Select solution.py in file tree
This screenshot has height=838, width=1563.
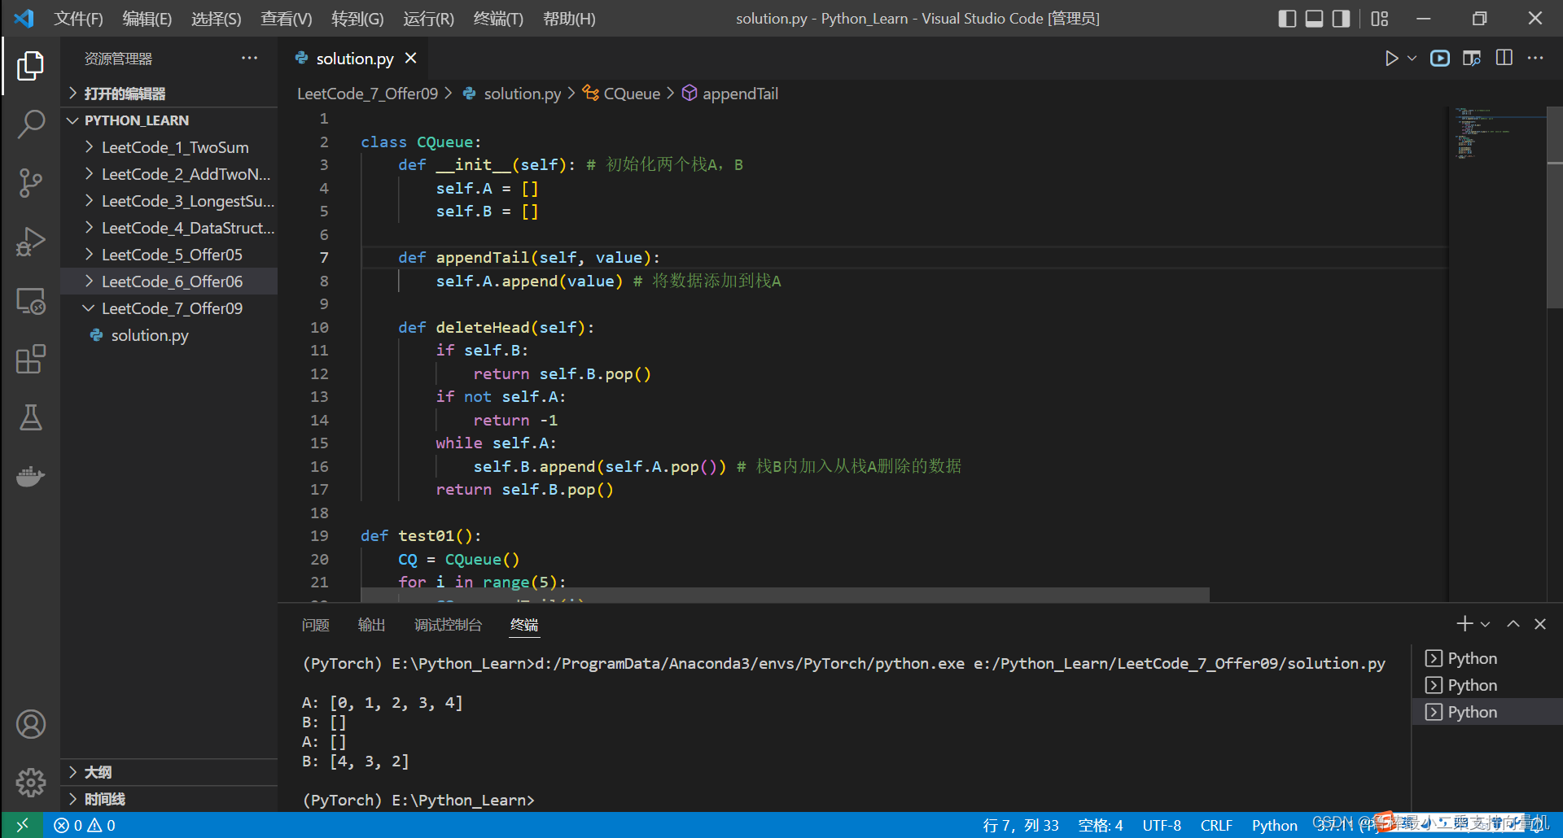(x=169, y=335)
